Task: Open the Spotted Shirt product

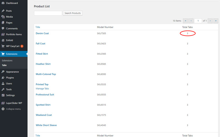Action: click(43, 105)
